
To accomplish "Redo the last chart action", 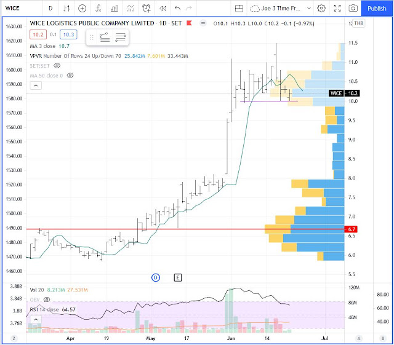I will point(189,9).
